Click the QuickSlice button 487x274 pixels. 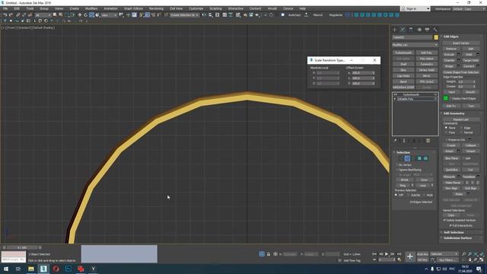tap(452, 170)
